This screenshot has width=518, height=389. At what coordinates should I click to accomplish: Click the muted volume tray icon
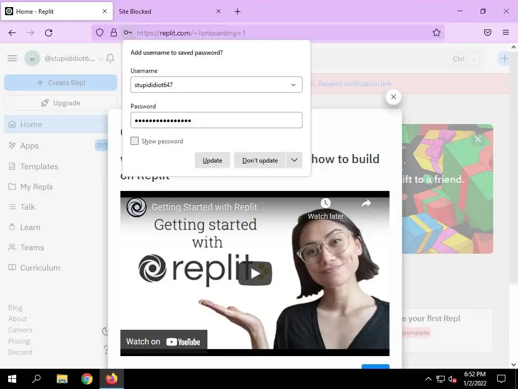point(452,379)
